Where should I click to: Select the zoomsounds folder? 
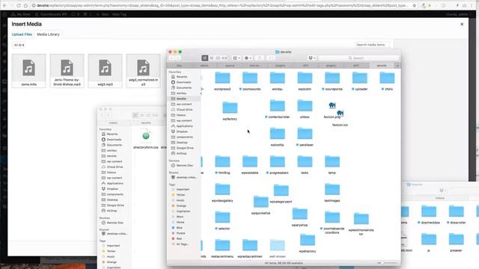(250, 81)
